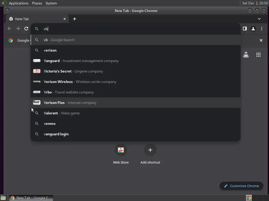
Task: Click the Vanguard logo thumbnail
Action: coord(37,61)
